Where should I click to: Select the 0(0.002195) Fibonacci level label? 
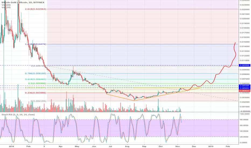[x=39, y=101]
